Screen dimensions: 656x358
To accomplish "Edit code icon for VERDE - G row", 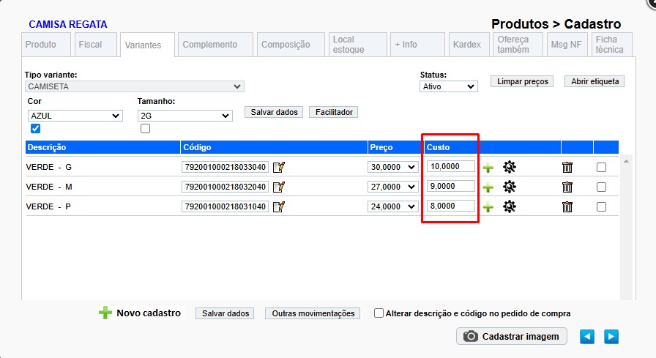I will (279, 168).
